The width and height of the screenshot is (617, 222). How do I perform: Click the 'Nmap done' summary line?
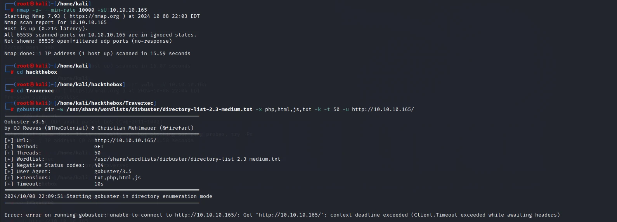pos(97,54)
